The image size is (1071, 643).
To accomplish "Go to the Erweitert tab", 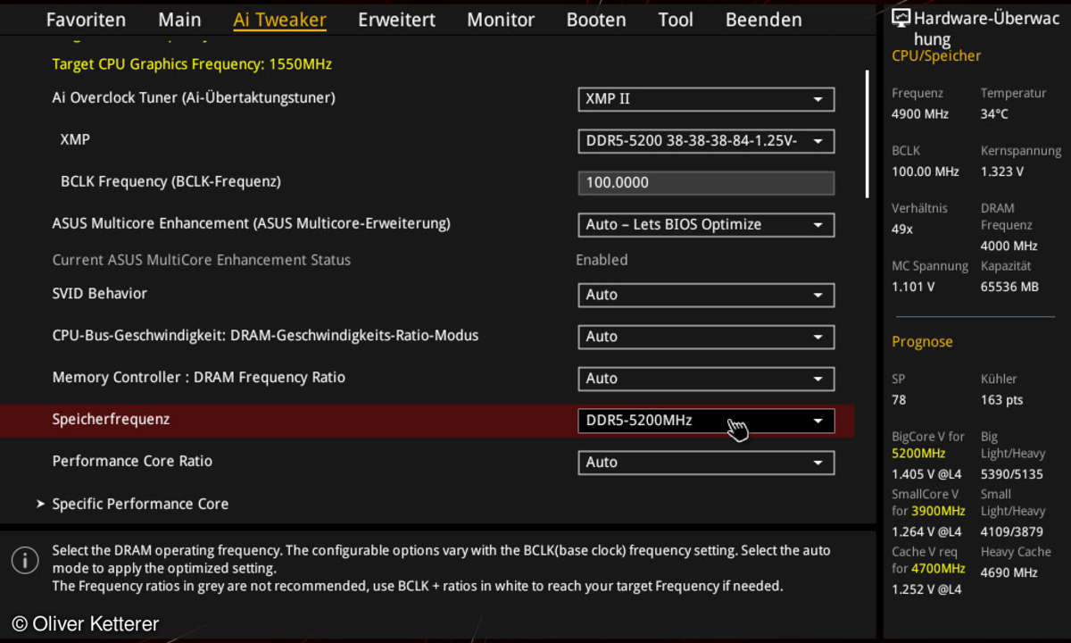I will (396, 20).
